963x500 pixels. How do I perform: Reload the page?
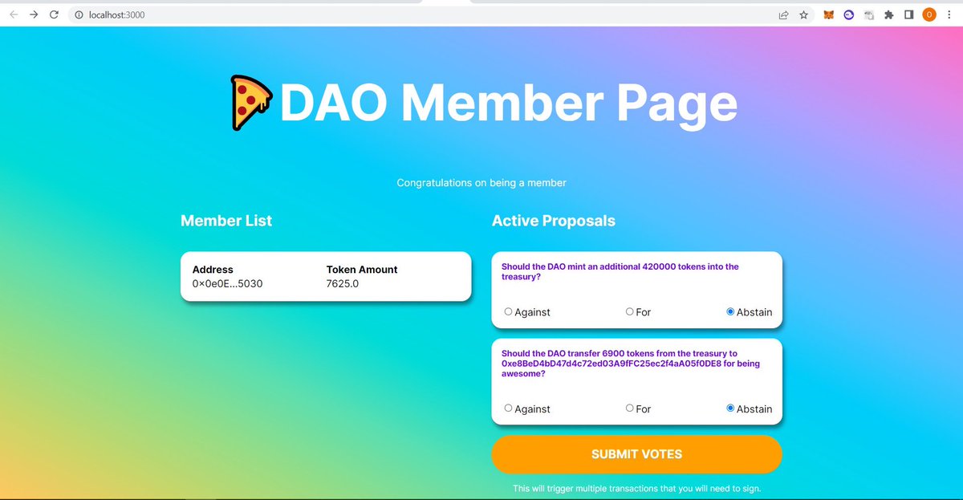point(54,14)
